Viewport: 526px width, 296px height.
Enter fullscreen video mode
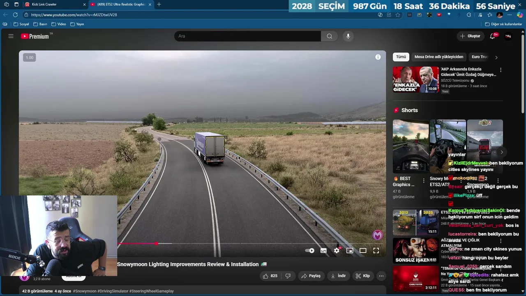tap(376, 250)
